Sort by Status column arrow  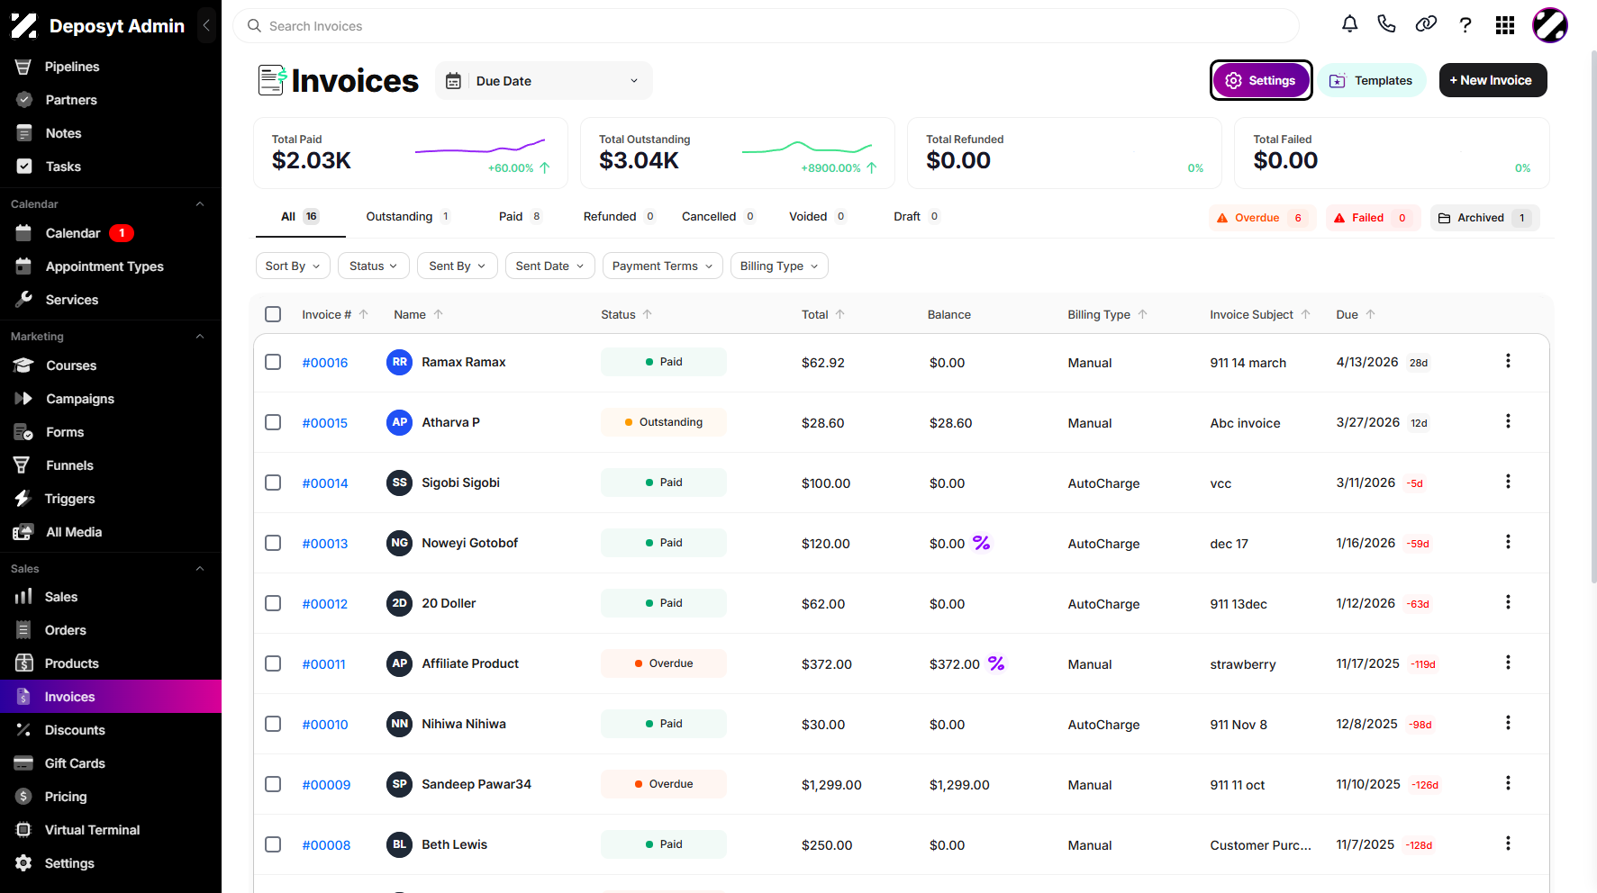(x=648, y=314)
